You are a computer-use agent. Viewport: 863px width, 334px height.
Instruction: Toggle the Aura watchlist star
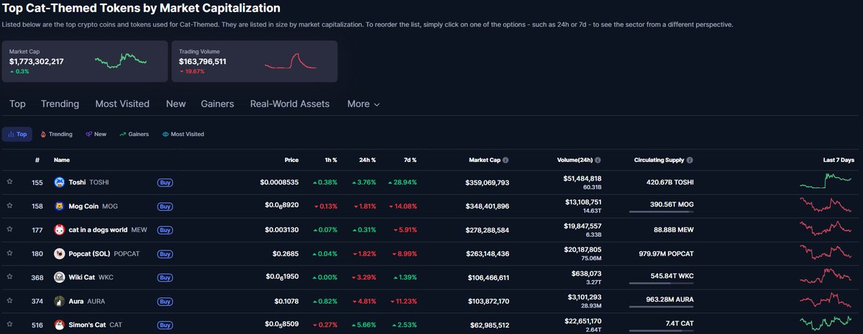click(x=10, y=302)
